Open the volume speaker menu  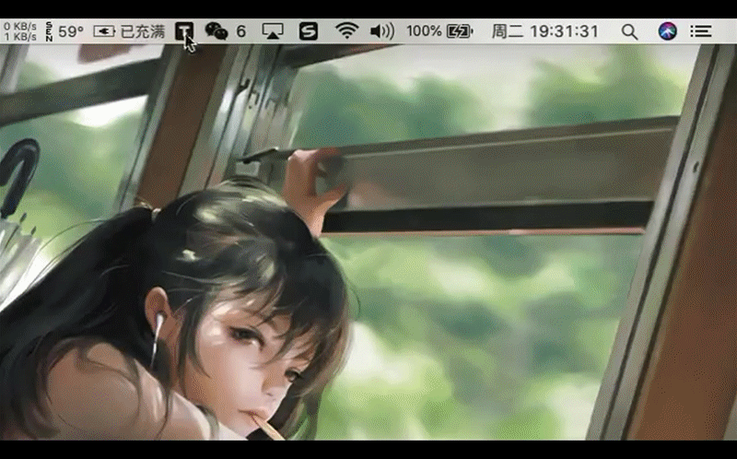382,31
